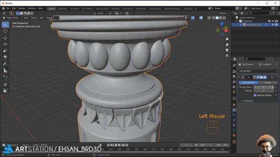Open the Edit menu
The width and height of the screenshot is (280, 157).
14,8
